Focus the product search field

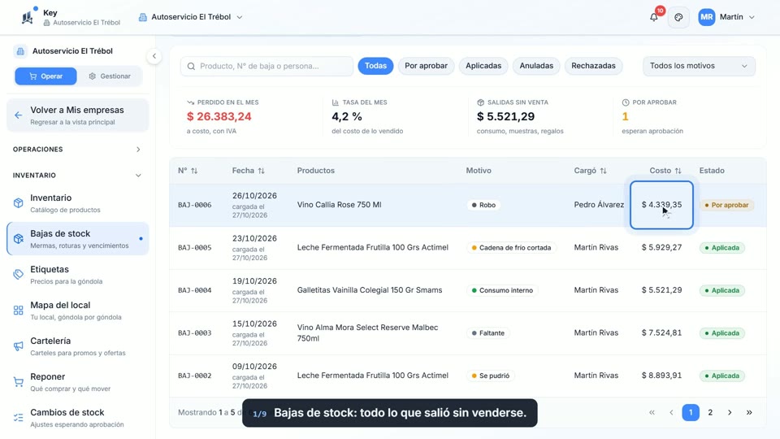(x=266, y=66)
